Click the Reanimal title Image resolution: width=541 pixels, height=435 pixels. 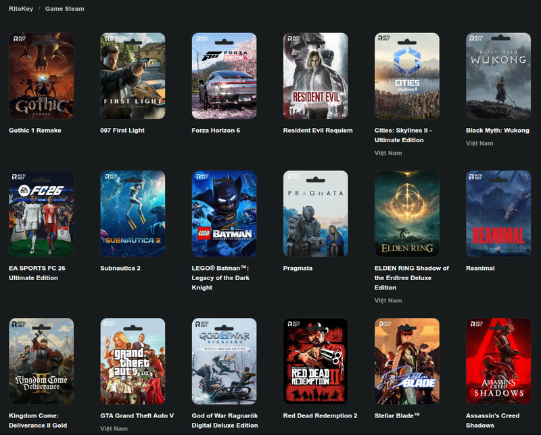(x=480, y=268)
